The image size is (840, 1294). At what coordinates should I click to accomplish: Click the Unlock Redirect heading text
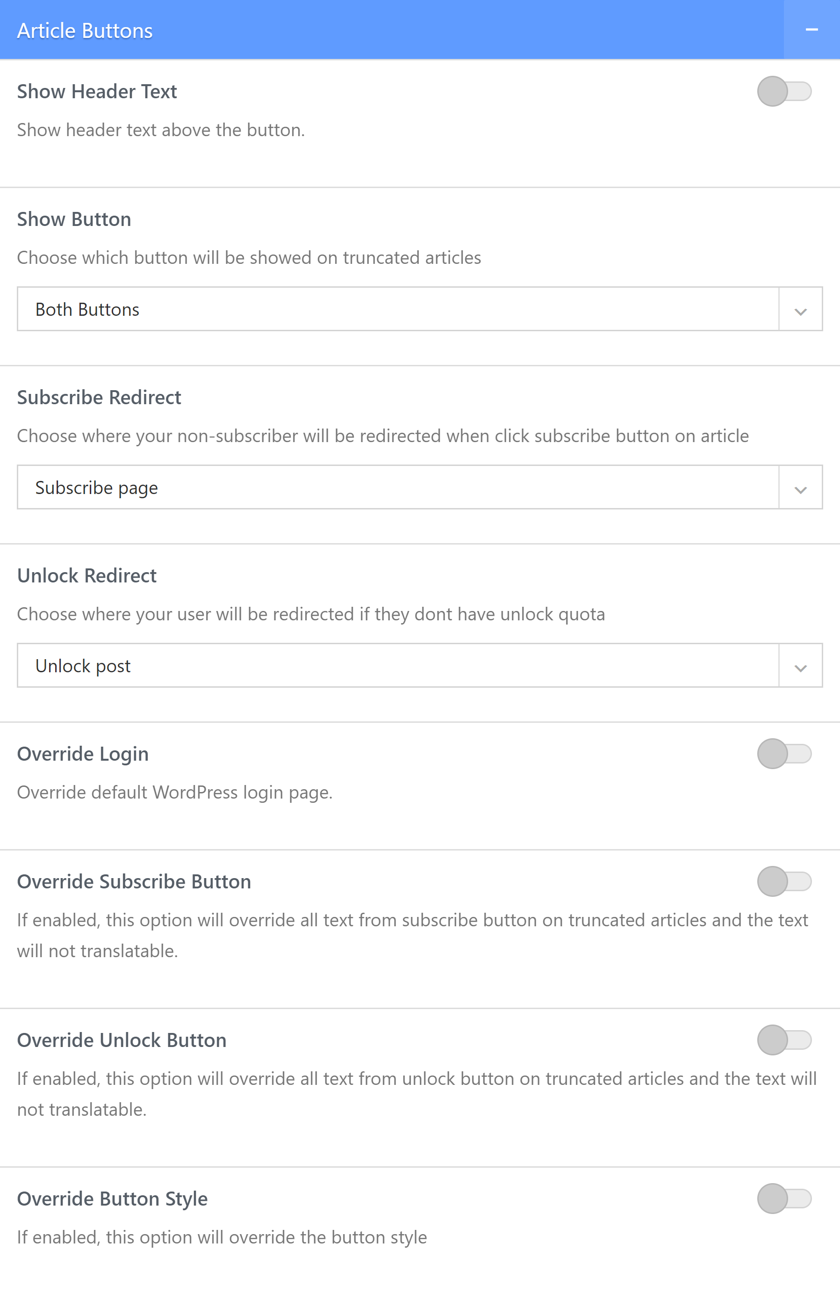[87, 576]
